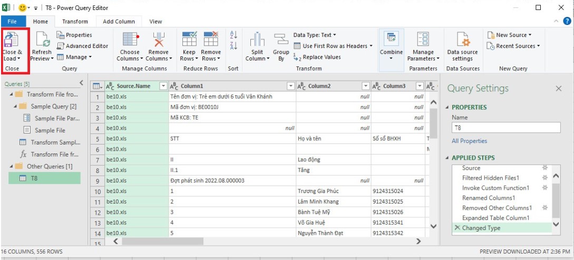Open the Close & Load dropdown arrow
This screenshot has height=260, width=574.
tap(18, 59)
